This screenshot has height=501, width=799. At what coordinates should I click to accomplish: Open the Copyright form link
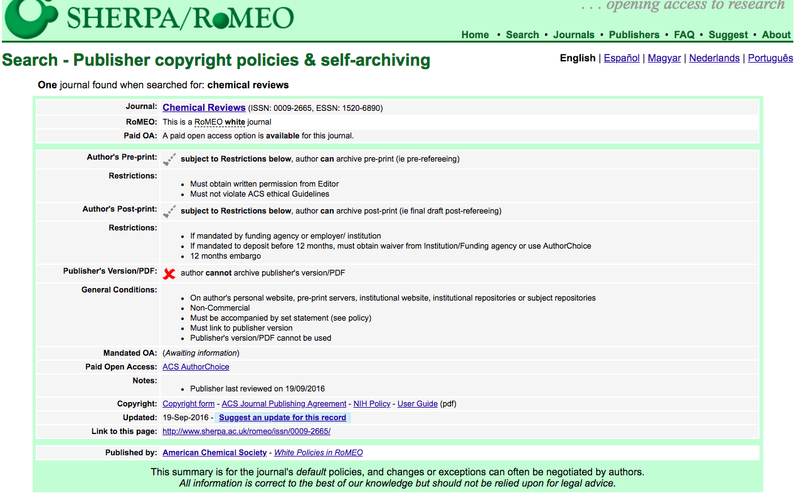188,404
